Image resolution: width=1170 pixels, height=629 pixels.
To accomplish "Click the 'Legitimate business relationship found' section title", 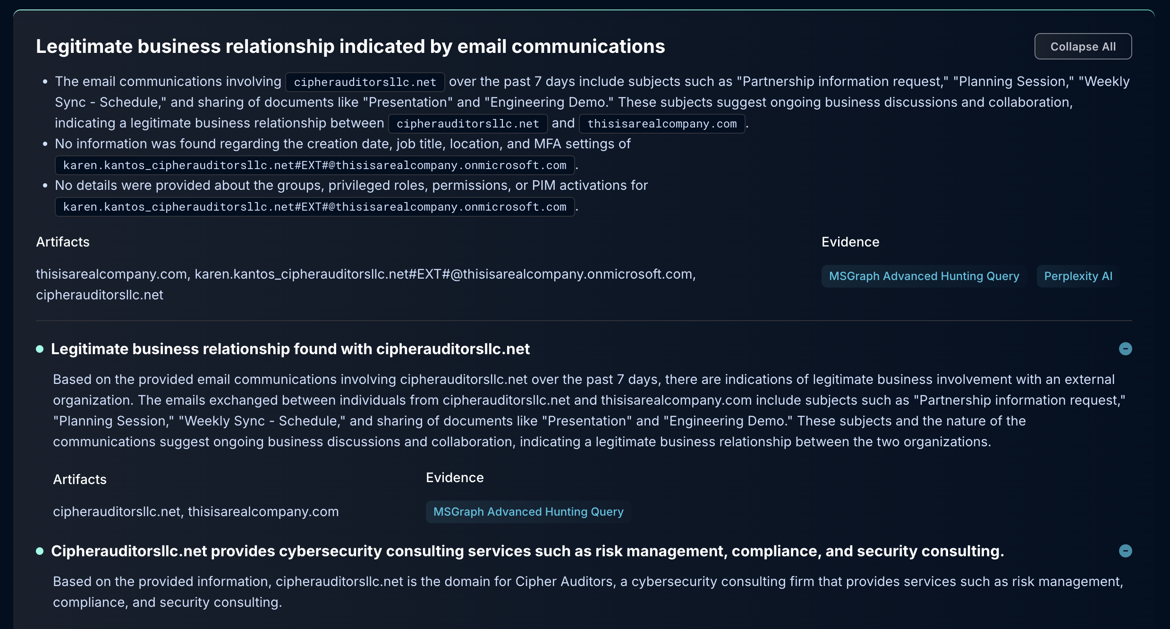I will [x=290, y=349].
